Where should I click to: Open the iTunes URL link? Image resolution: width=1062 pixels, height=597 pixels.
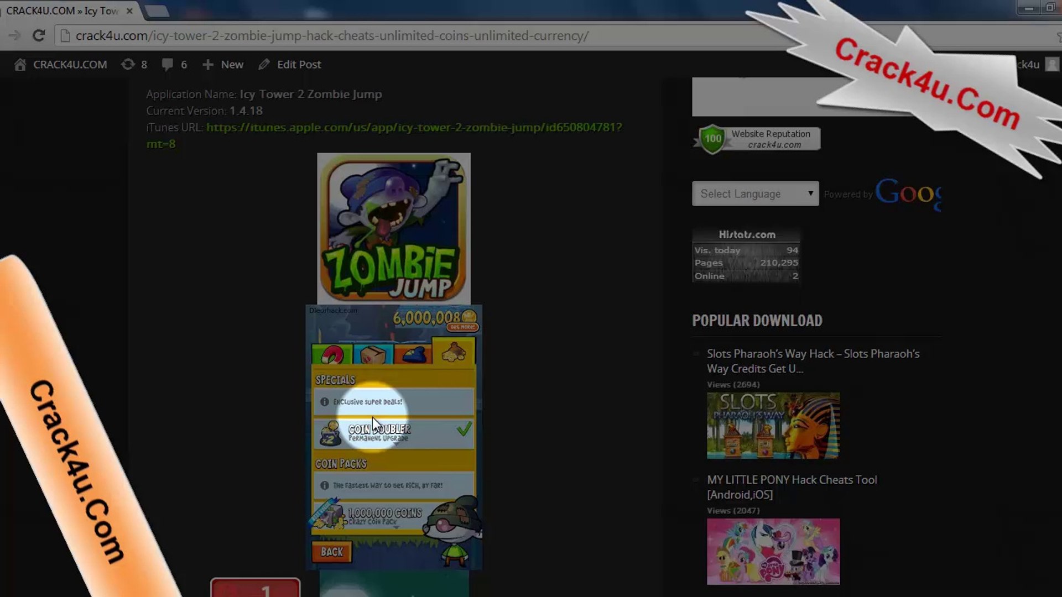pyautogui.click(x=414, y=127)
